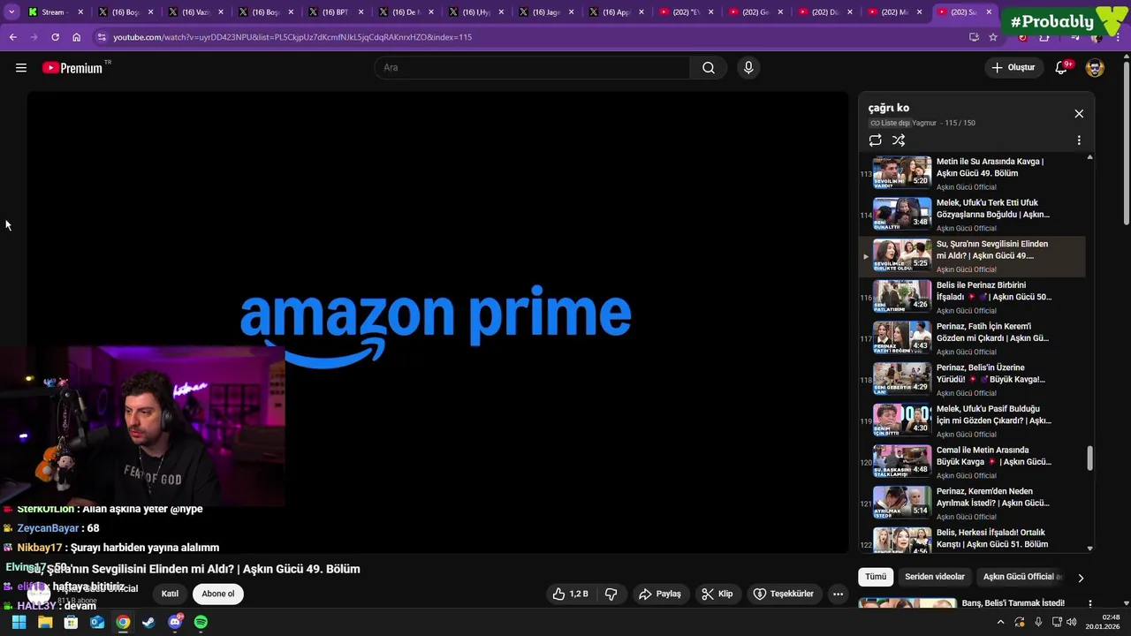This screenshot has height=636, width=1131.
Task: Click the install app icon in address bar
Action: coord(974,37)
